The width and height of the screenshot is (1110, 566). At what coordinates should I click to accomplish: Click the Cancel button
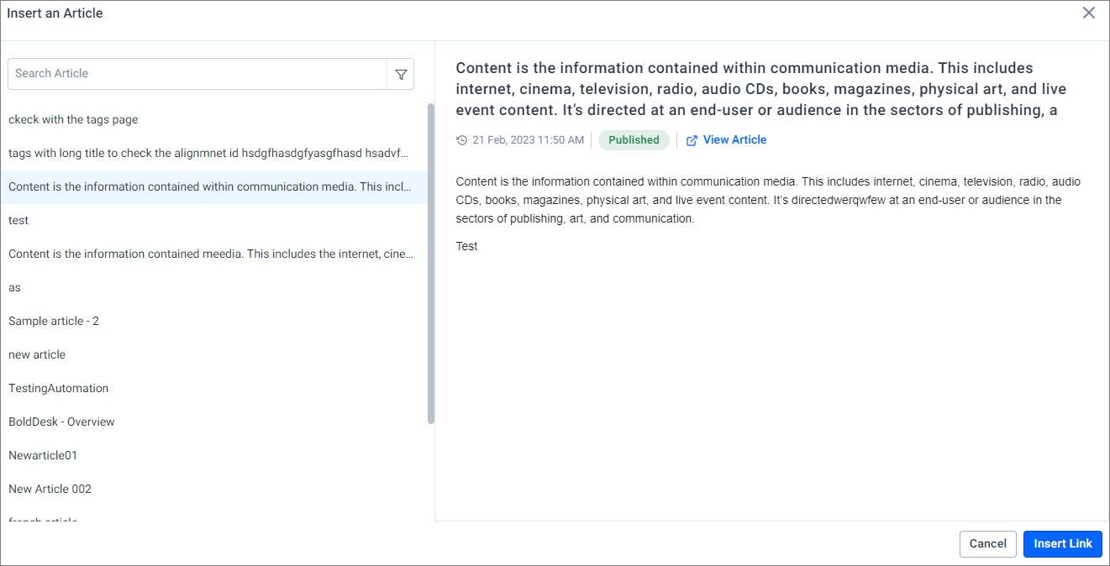coord(988,544)
